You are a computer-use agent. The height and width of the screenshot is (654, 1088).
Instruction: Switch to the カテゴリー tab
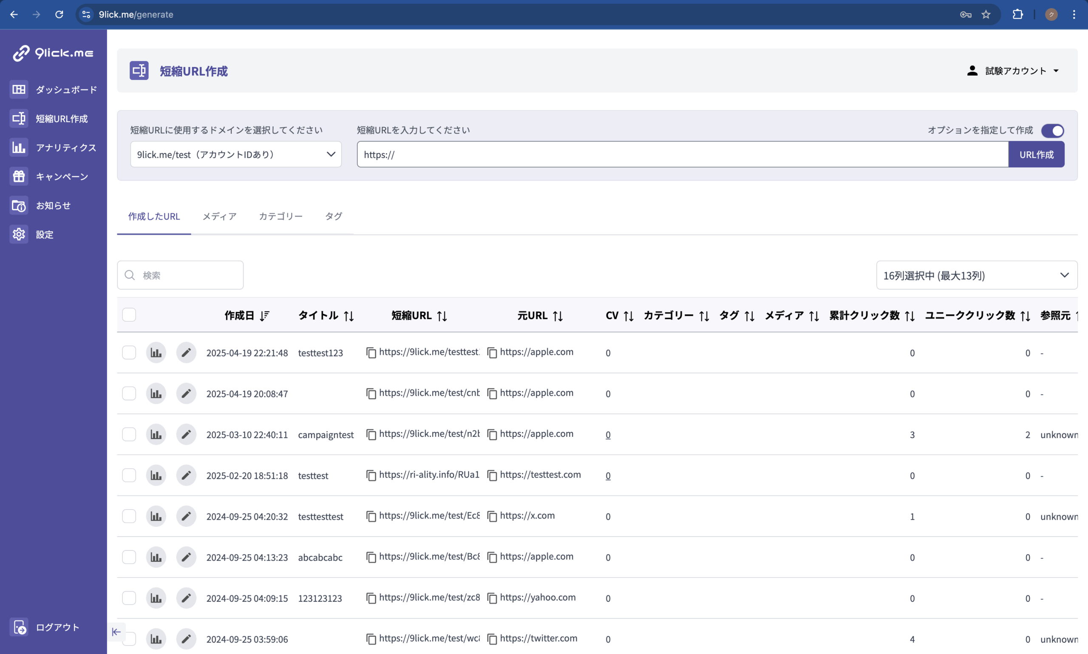(280, 216)
